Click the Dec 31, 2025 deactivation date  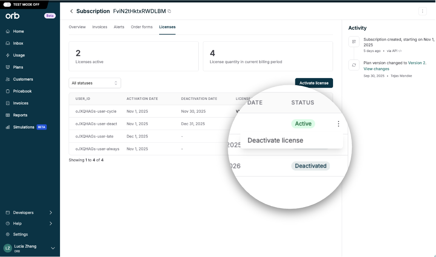(193, 124)
